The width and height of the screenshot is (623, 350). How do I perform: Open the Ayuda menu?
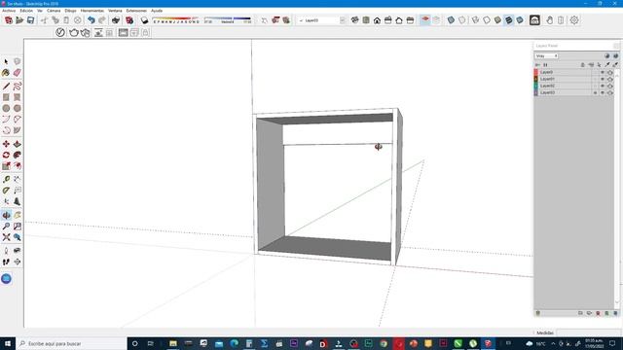pyautogui.click(x=157, y=11)
